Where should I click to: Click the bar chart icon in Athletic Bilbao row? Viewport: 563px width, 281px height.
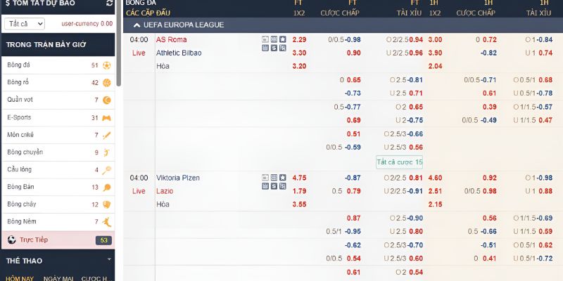click(265, 48)
